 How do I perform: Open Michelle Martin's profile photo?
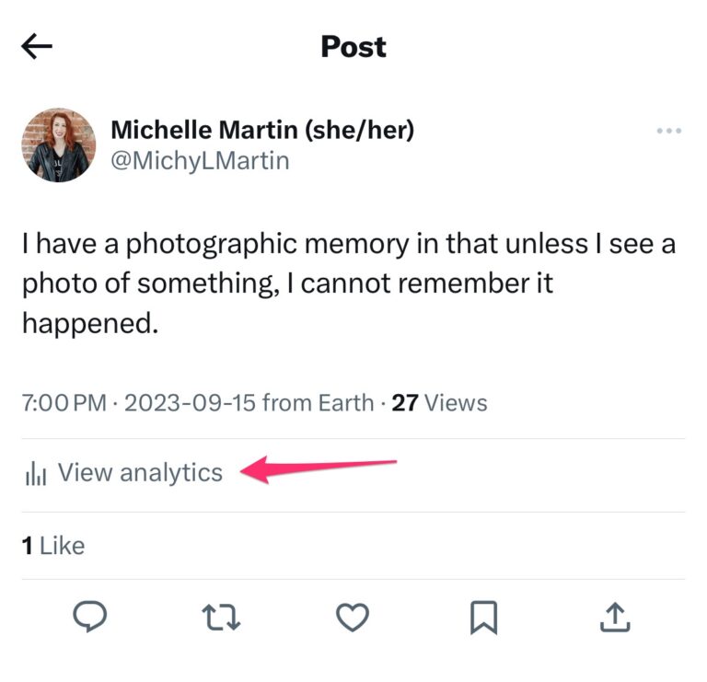point(59,144)
